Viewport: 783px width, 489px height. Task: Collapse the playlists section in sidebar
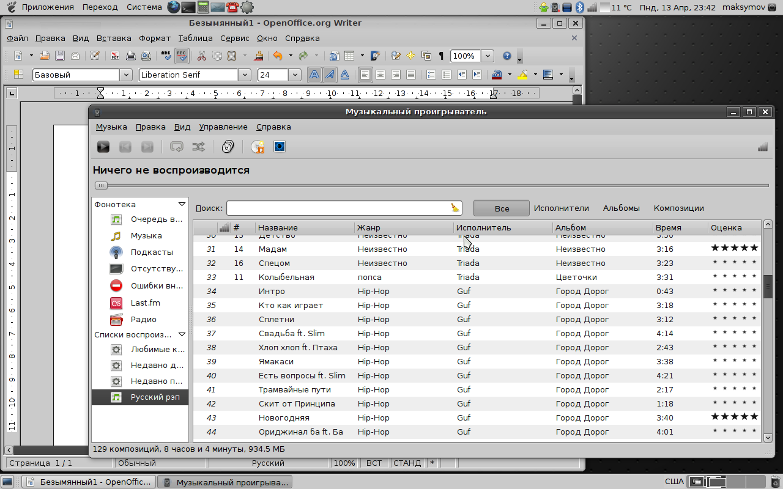pyautogui.click(x=182, y=334)
